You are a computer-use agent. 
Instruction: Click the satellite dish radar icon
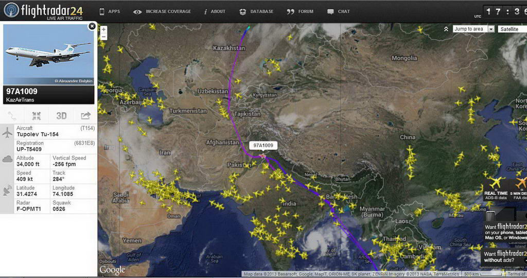pyautogui.click(x=7, y=190)
